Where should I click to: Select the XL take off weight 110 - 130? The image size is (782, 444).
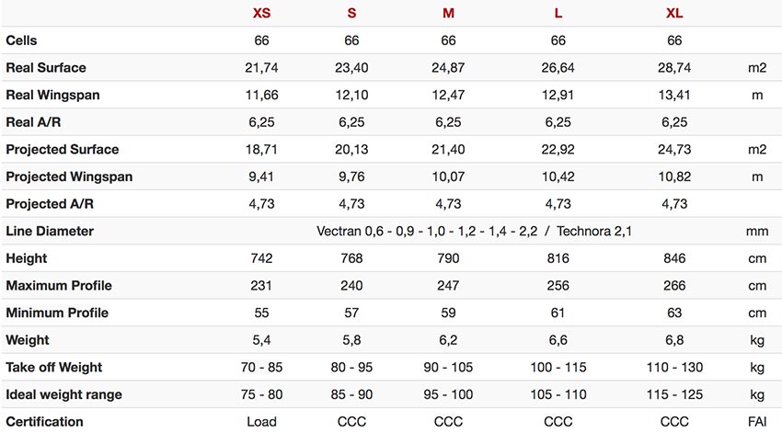click(674, 368)
